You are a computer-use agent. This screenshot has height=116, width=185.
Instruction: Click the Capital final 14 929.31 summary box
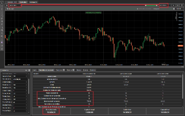coord(165,111)
